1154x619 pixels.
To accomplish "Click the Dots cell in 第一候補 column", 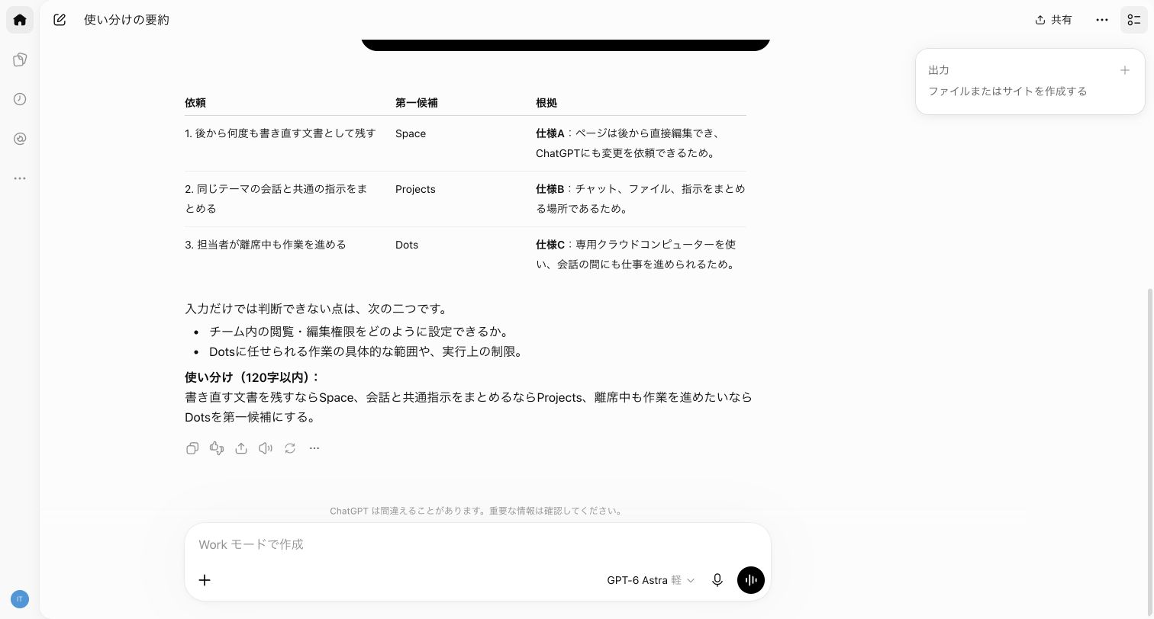I will click(x=407, y=245).
